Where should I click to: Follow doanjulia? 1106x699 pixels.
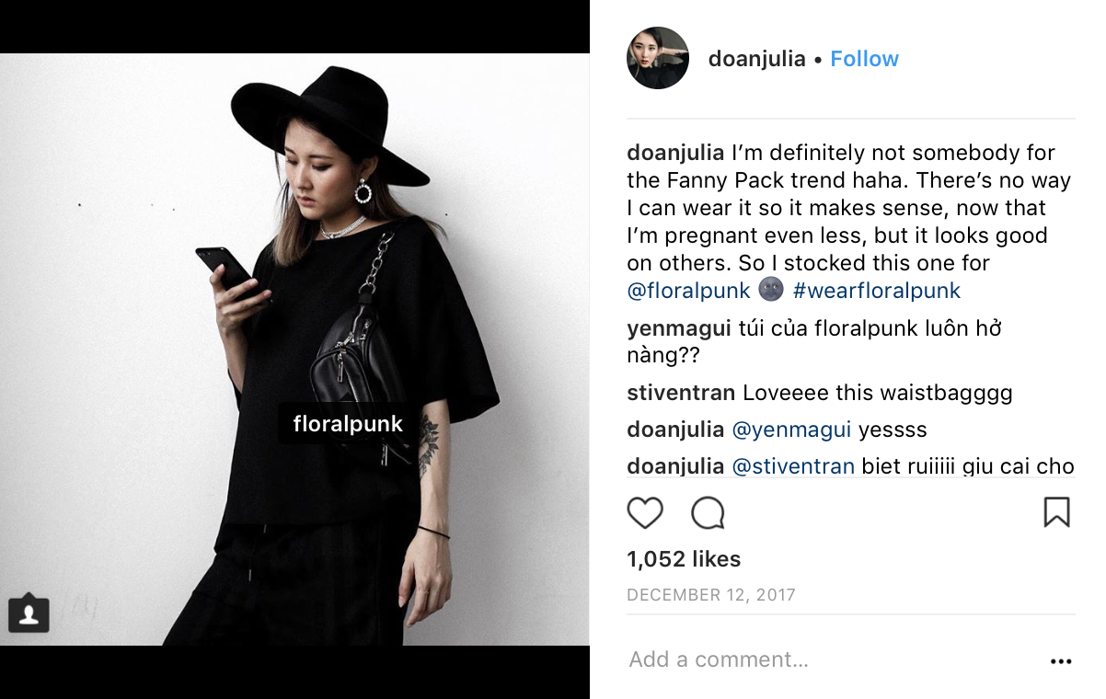click(864, 59)
